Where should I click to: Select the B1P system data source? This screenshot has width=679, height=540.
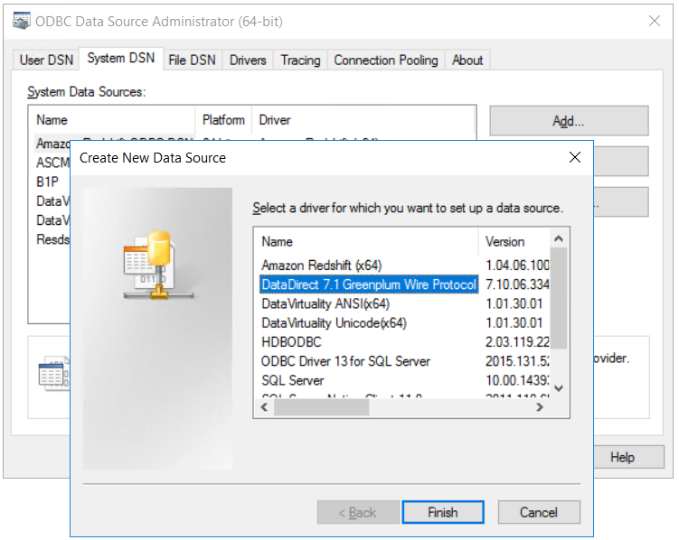tap(47, 182)
